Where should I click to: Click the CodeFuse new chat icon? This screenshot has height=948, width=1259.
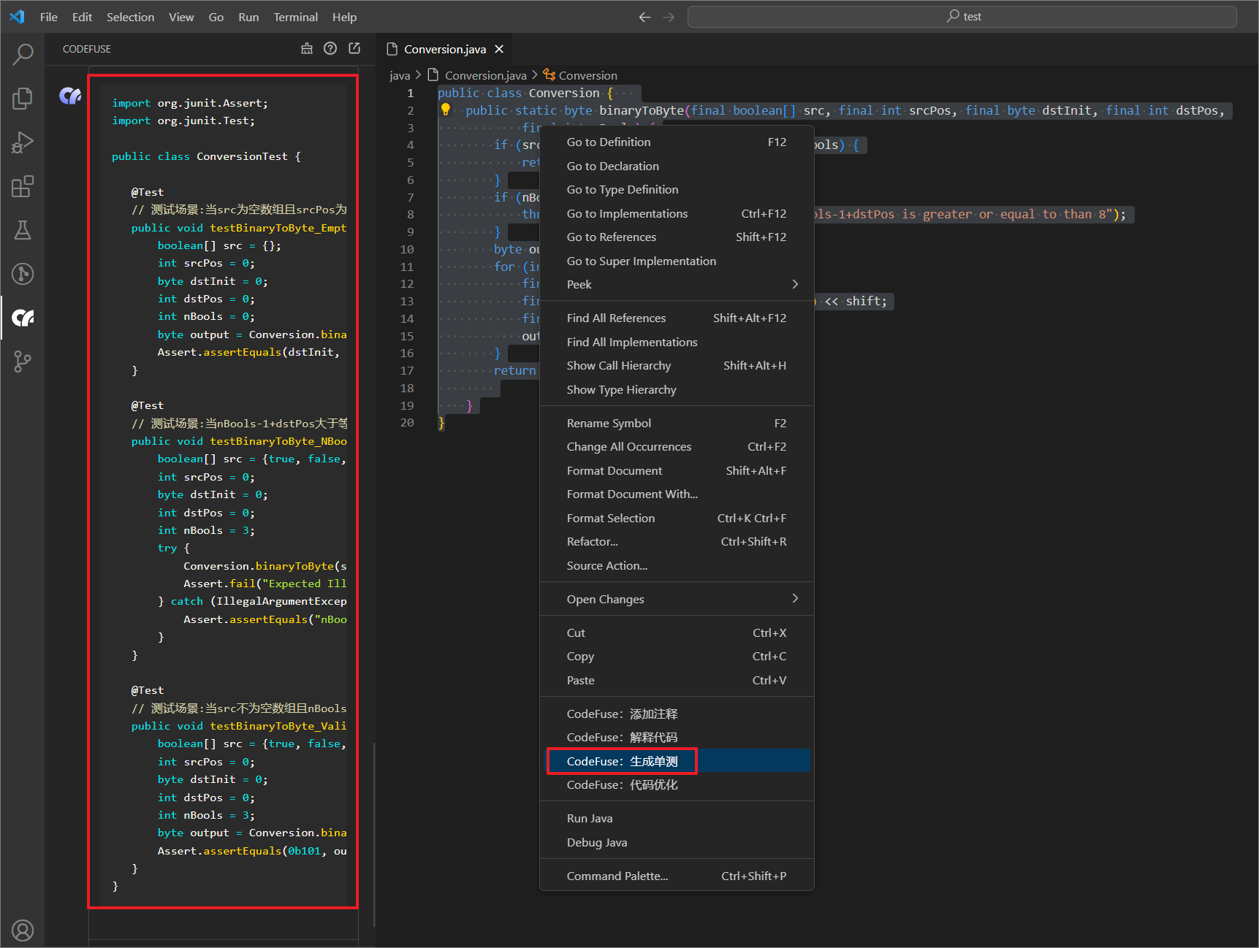pyautogui.click(x=354, y=48)
